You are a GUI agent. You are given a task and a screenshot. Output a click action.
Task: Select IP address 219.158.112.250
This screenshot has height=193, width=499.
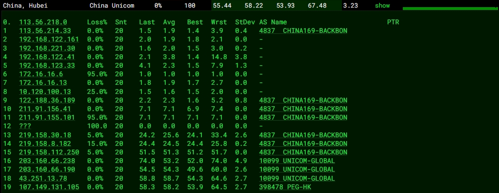point(49,152)
